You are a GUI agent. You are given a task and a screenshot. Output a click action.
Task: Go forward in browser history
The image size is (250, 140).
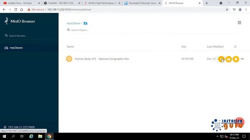tap(10, 9)
